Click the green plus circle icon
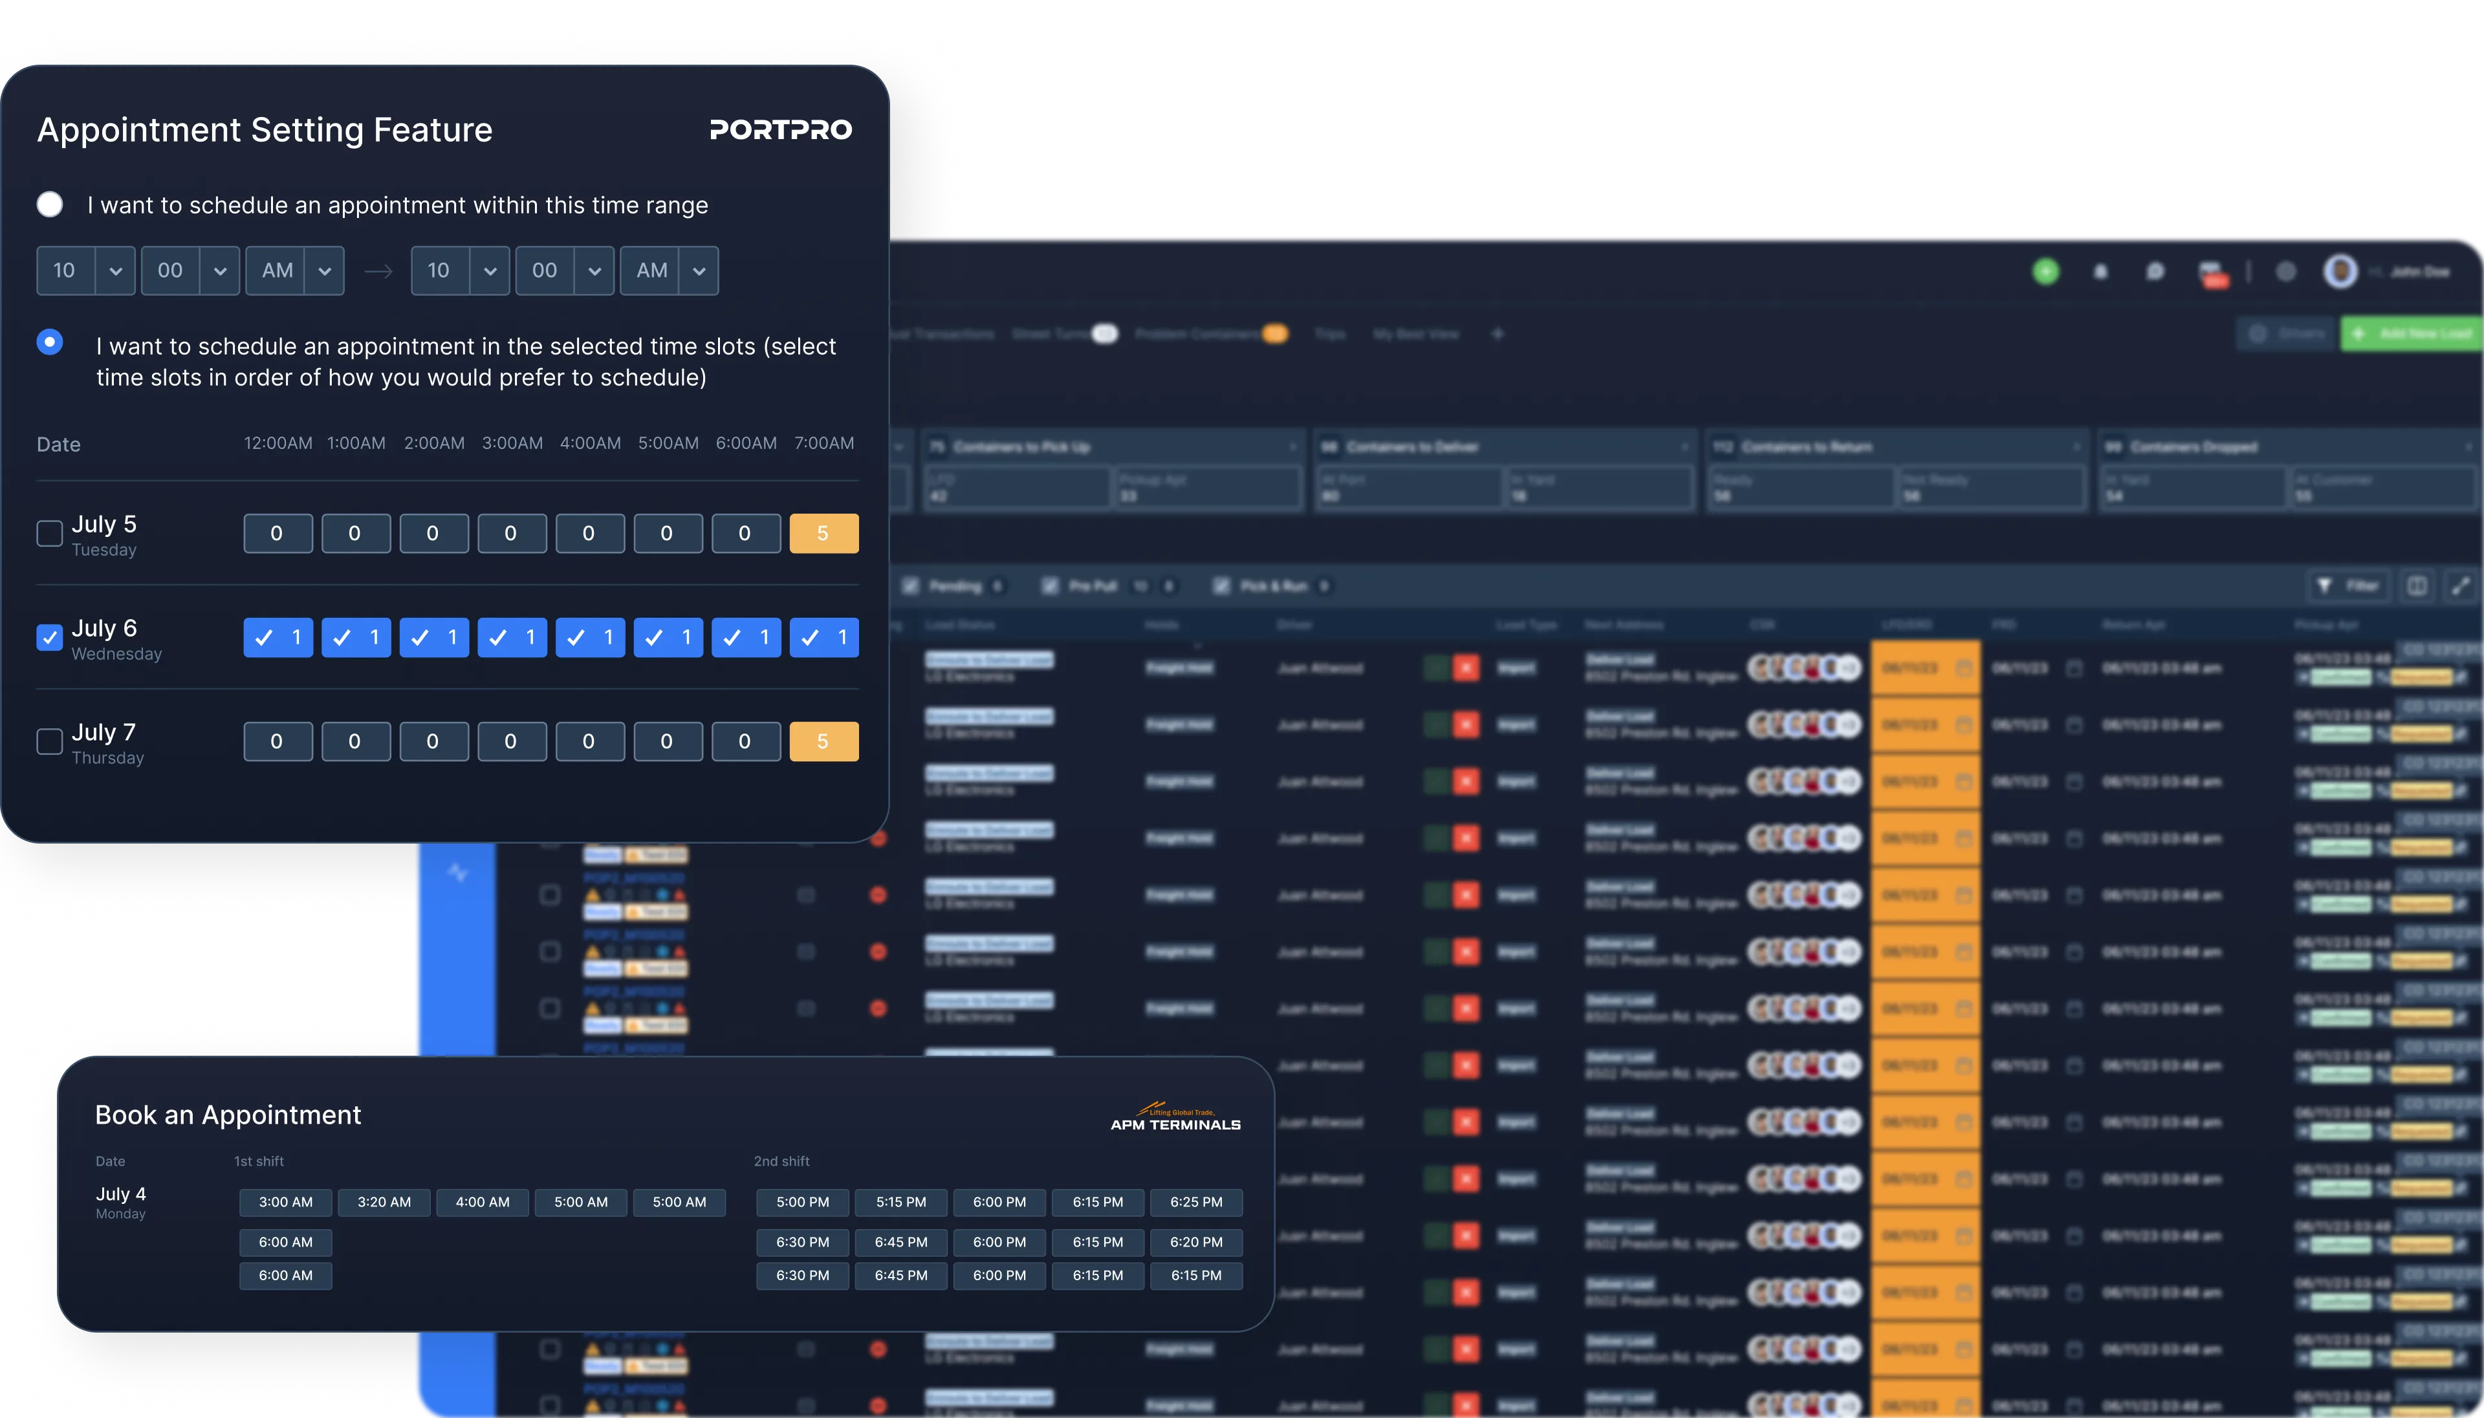The height and width of the screenshot is (1418, 2484). [2046, 272]
